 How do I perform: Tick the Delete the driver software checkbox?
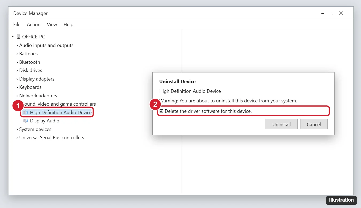click(161, 111)
